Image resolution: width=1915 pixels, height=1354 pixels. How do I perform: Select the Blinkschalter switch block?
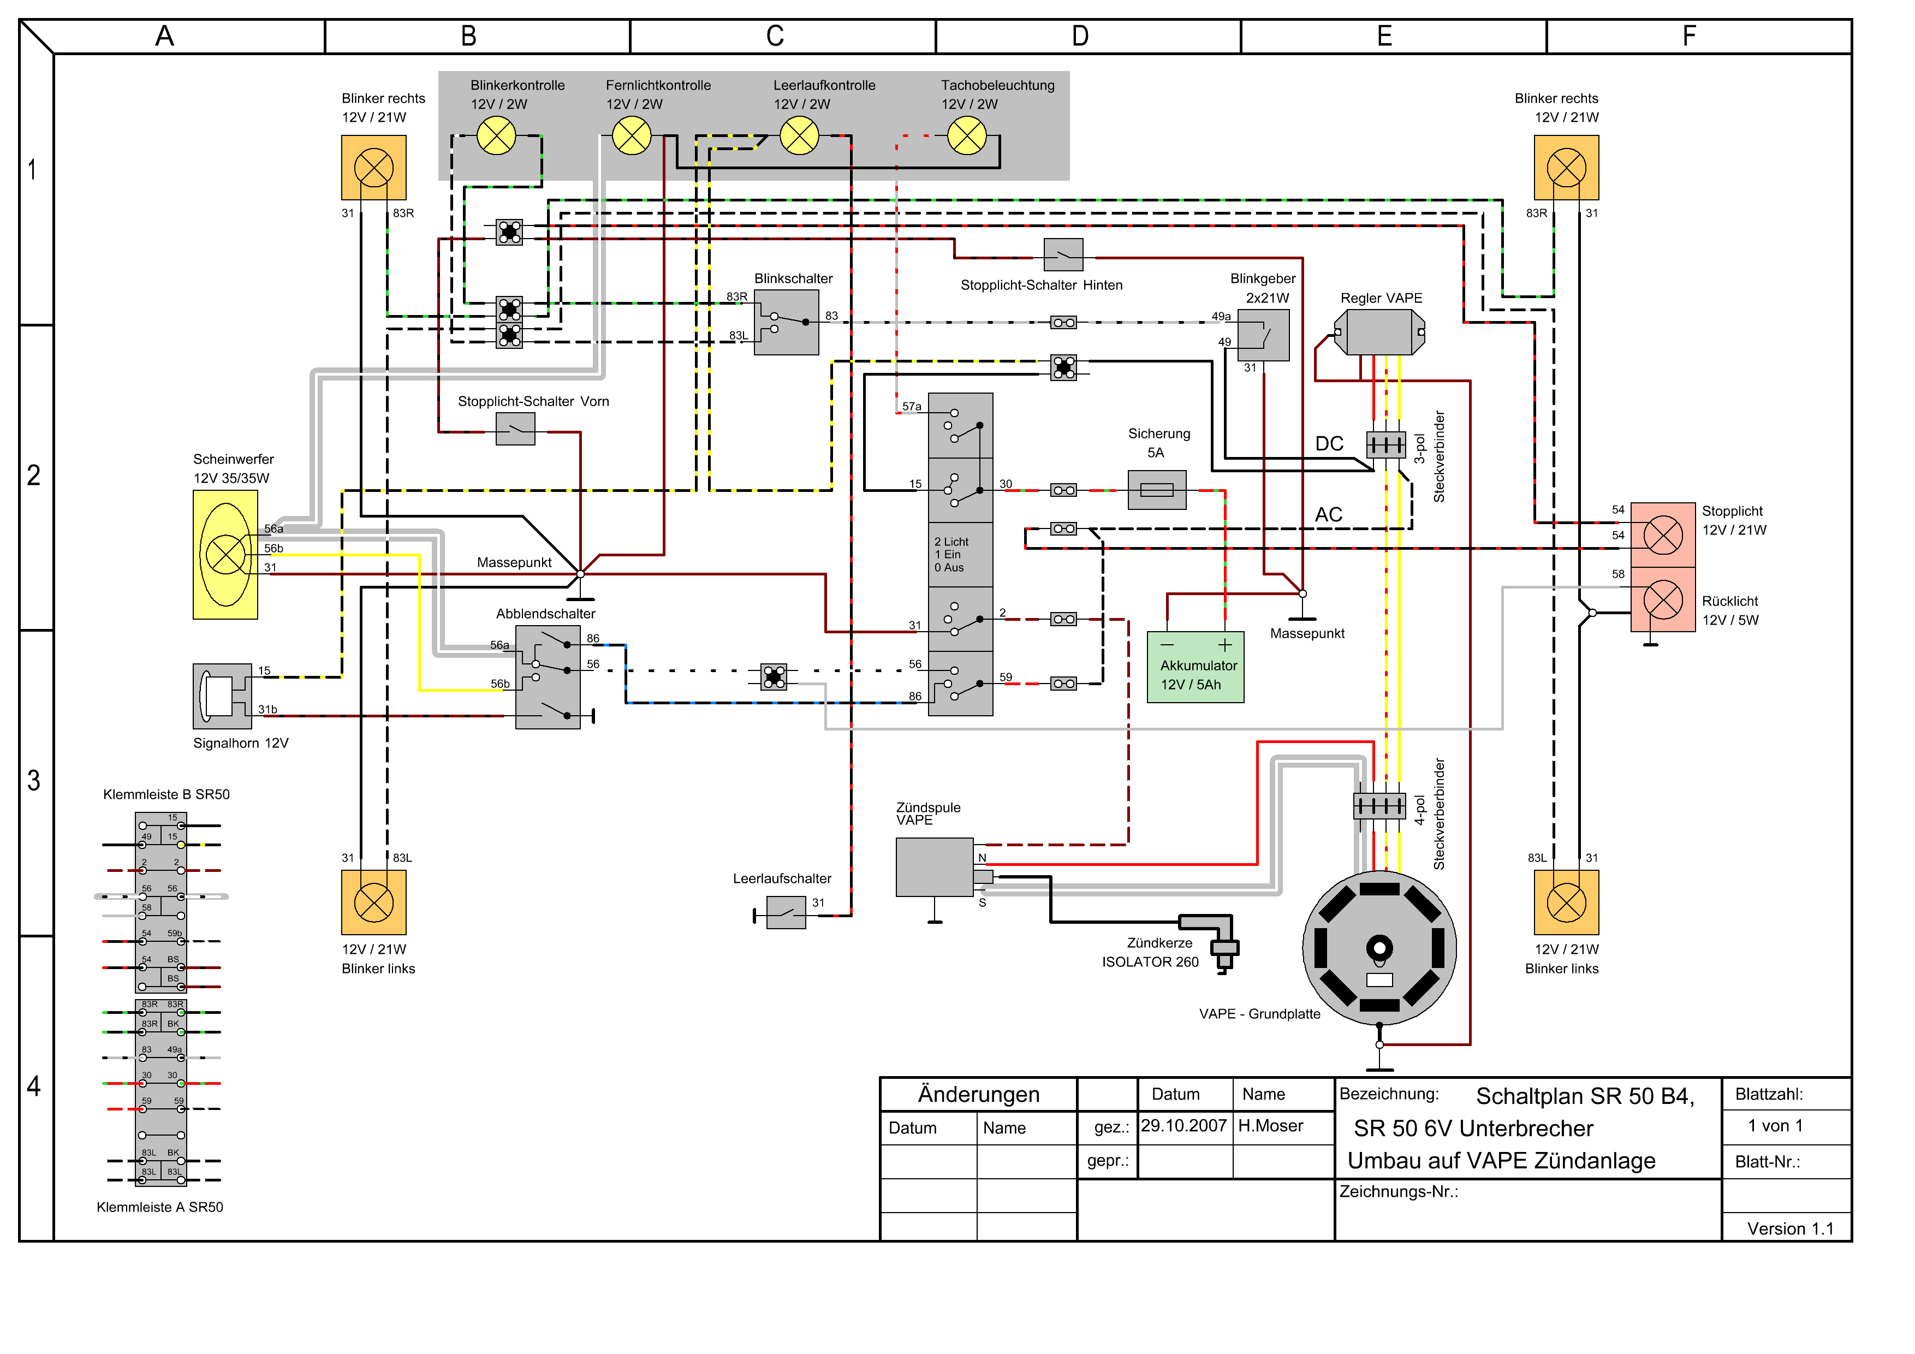click(787, 322)
